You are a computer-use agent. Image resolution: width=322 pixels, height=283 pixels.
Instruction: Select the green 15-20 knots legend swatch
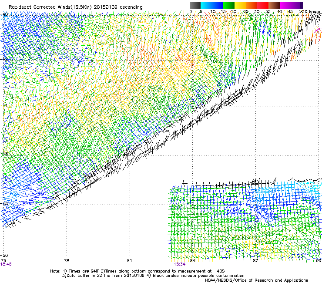point(229,5)
